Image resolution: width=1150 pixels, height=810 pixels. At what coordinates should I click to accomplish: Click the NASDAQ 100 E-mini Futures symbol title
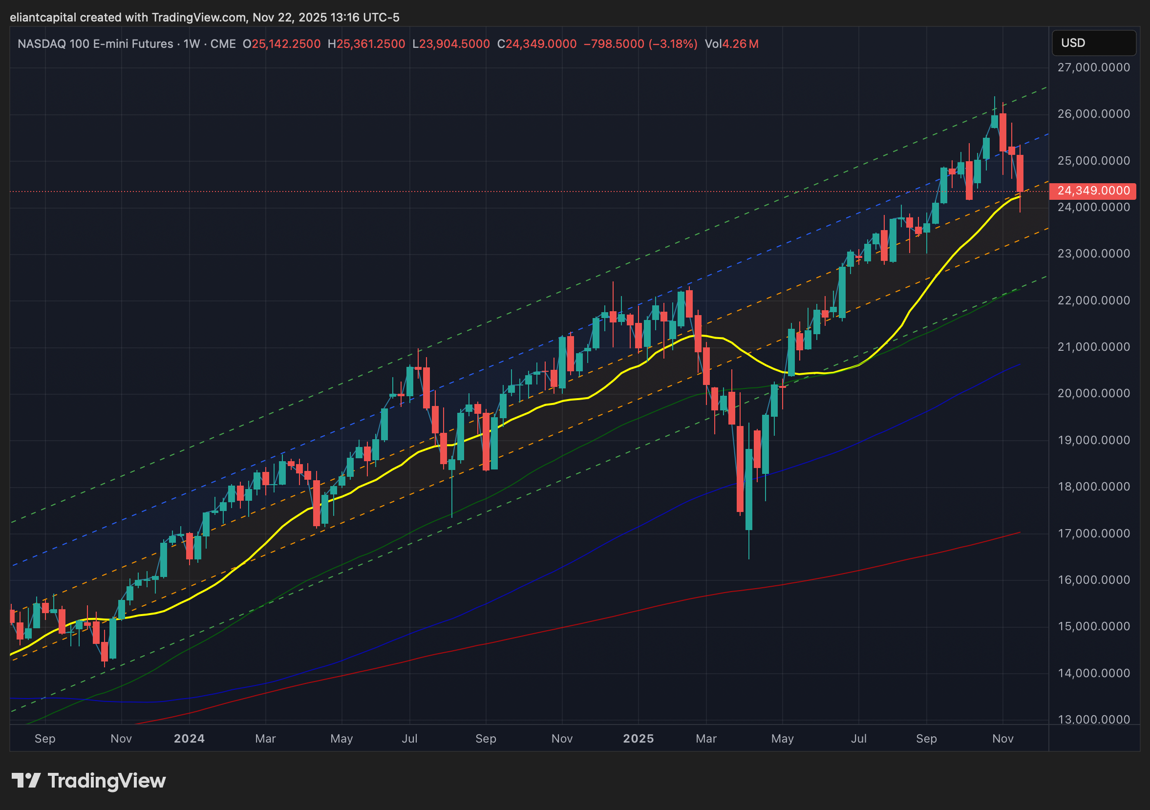tap(95, 44)
